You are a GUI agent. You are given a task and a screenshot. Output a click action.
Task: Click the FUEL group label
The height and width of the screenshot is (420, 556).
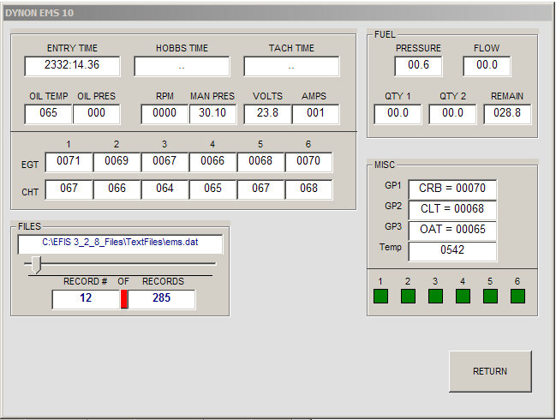click(385, 34)
